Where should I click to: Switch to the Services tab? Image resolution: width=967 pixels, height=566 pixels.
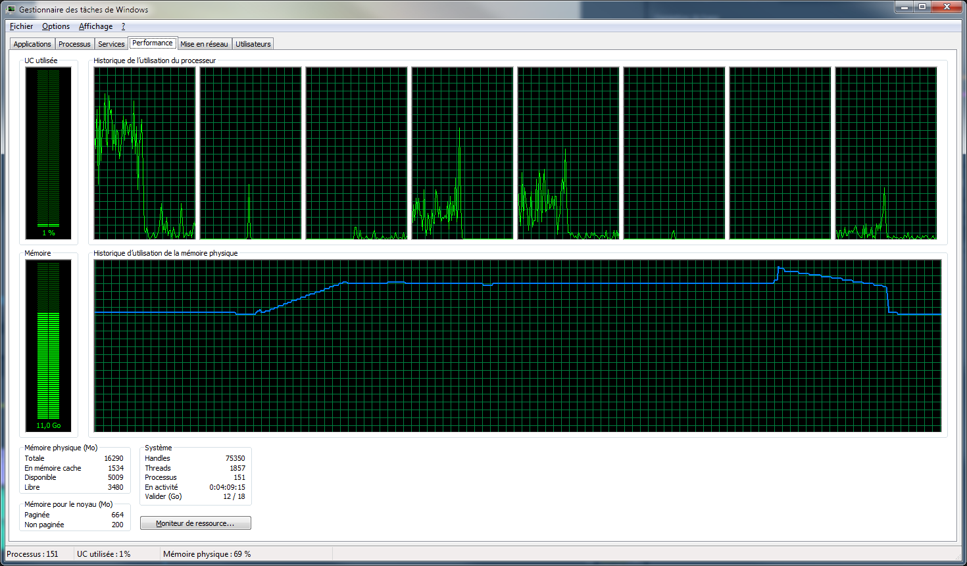point(111,44)
